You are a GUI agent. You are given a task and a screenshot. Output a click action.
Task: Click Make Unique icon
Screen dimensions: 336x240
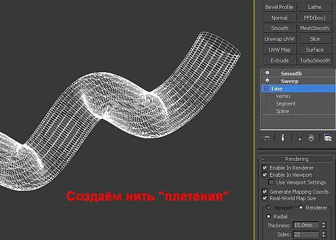[300, 138]
